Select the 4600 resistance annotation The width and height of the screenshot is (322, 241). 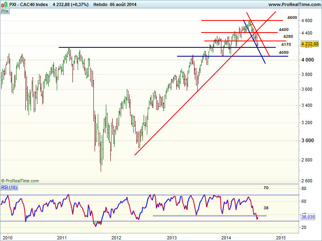coord(292,18)
